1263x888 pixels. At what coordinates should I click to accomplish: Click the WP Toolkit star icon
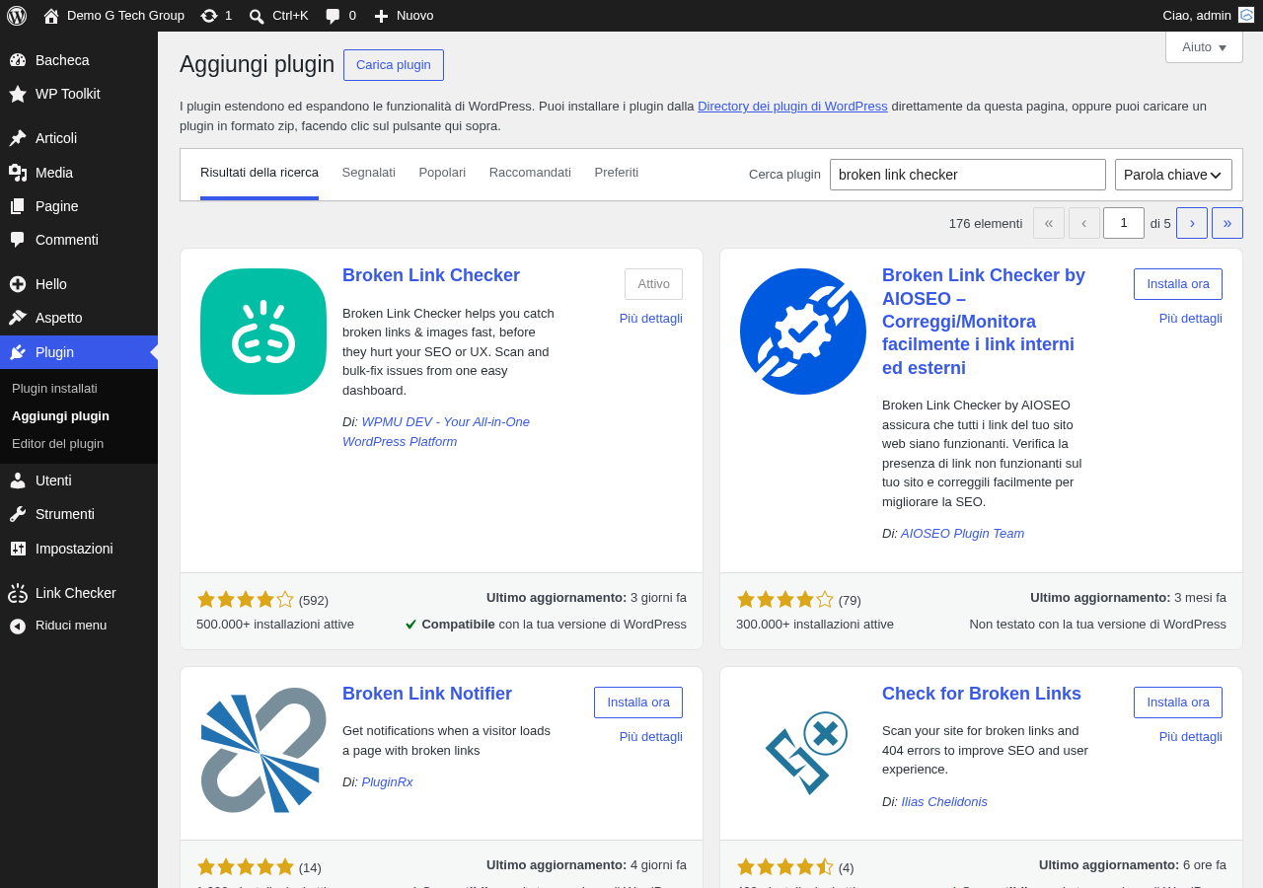pos(18,94)
